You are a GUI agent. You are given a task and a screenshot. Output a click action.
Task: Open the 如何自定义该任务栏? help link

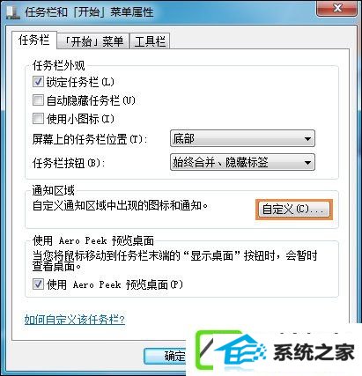(75, 320)
